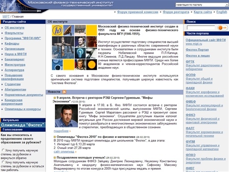229x172 pixels.
Task: Focus the Поиск search text field
Action: pos(201,28)
